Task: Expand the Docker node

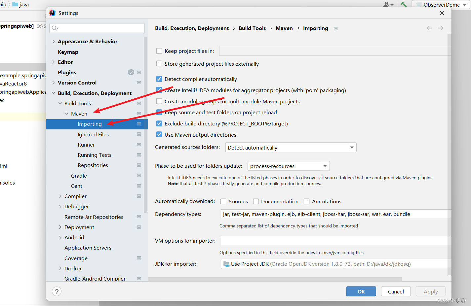Action: coord(60,268)
